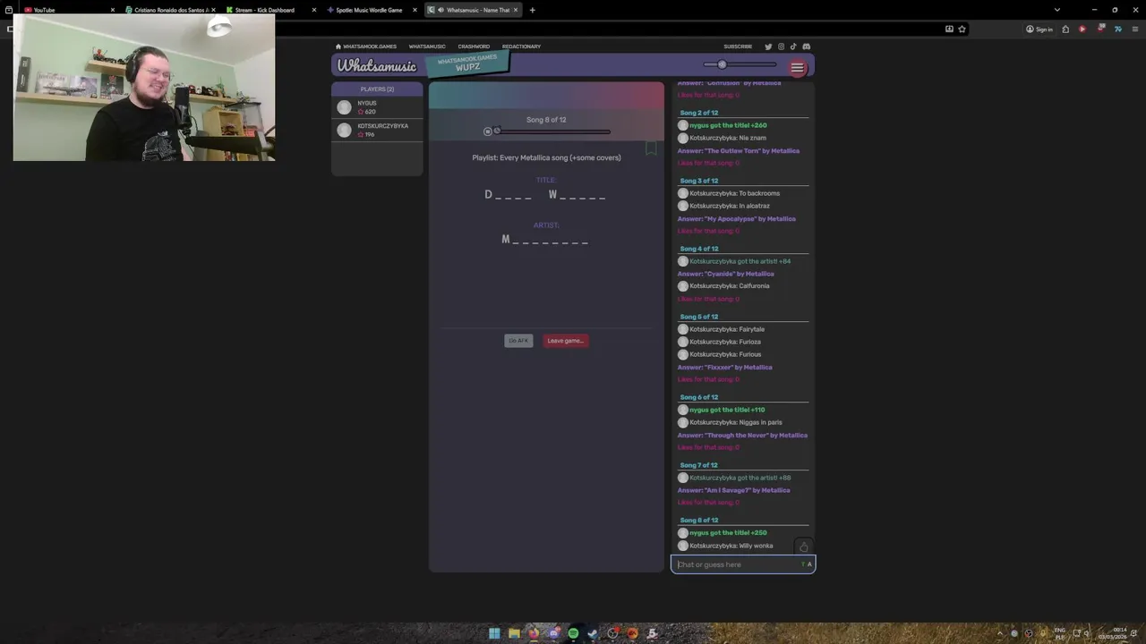Click Answer "Am I Savage?" by Metallica
Viewport: 1146px width, 644px height.
734,490
